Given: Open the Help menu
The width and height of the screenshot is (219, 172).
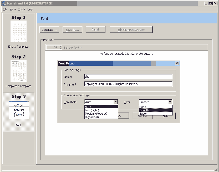Looking at the screenshot, I should coord(30,9).
